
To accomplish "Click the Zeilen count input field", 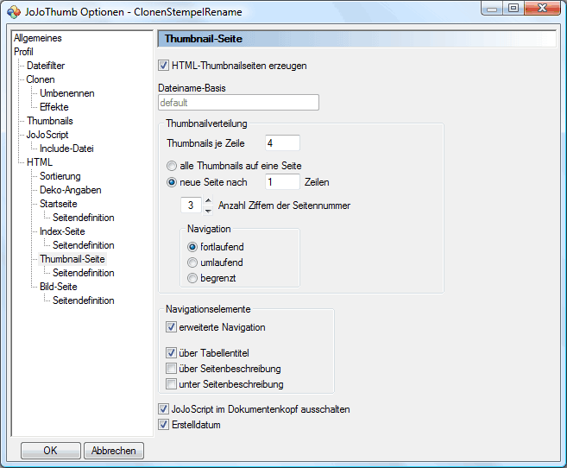I will (x=282, y=182).
